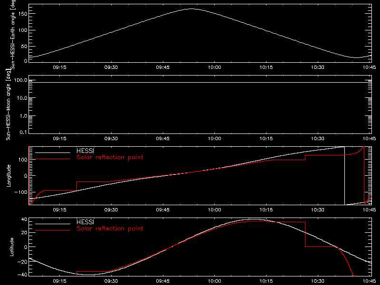
Task: Click 09:45 time label under Latitude plot
Action: pyautogui.click(x=163, y=281)
